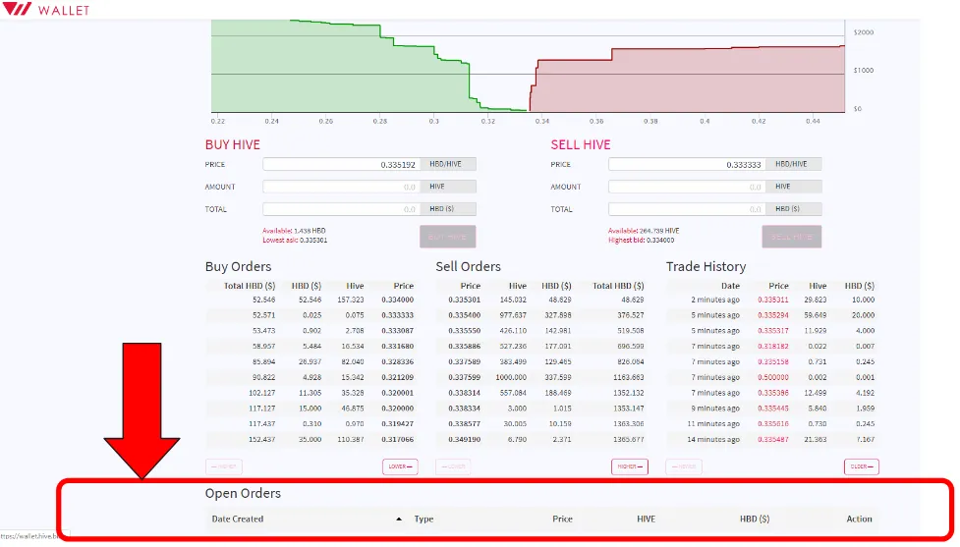Select sell order priced 0.337589

click(x=541, y=361)
